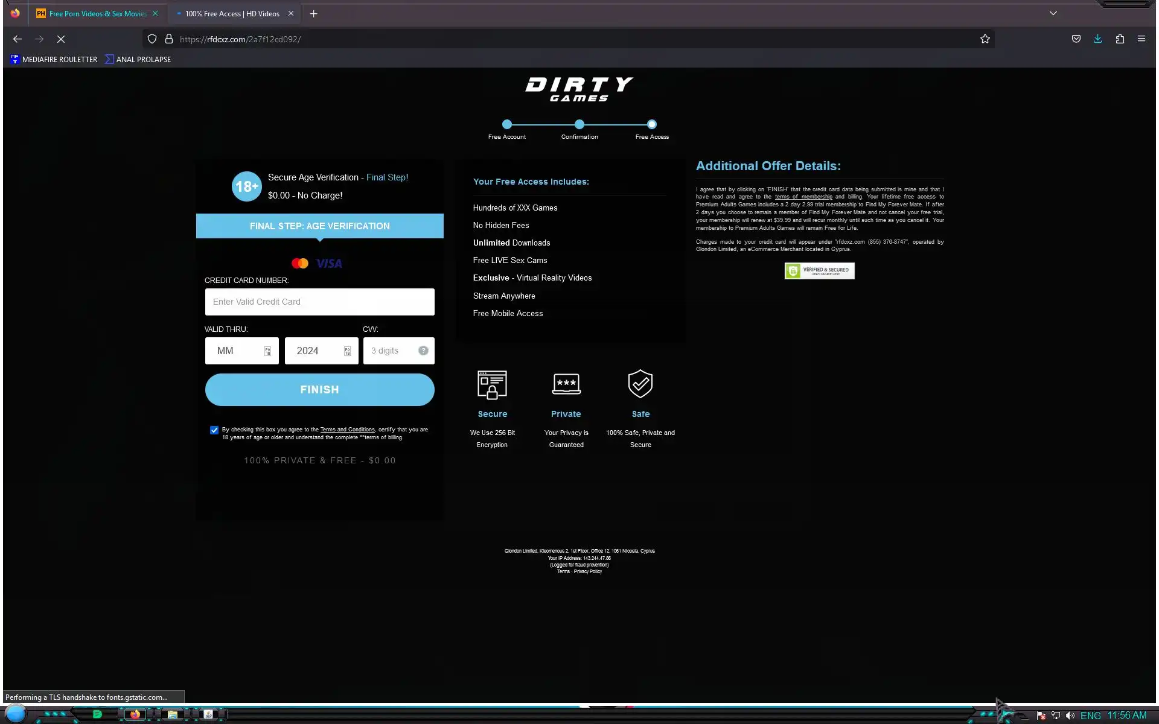Open the terms of membership link
The width and height of the screenshot is (1159, 724).
(803, 197)
